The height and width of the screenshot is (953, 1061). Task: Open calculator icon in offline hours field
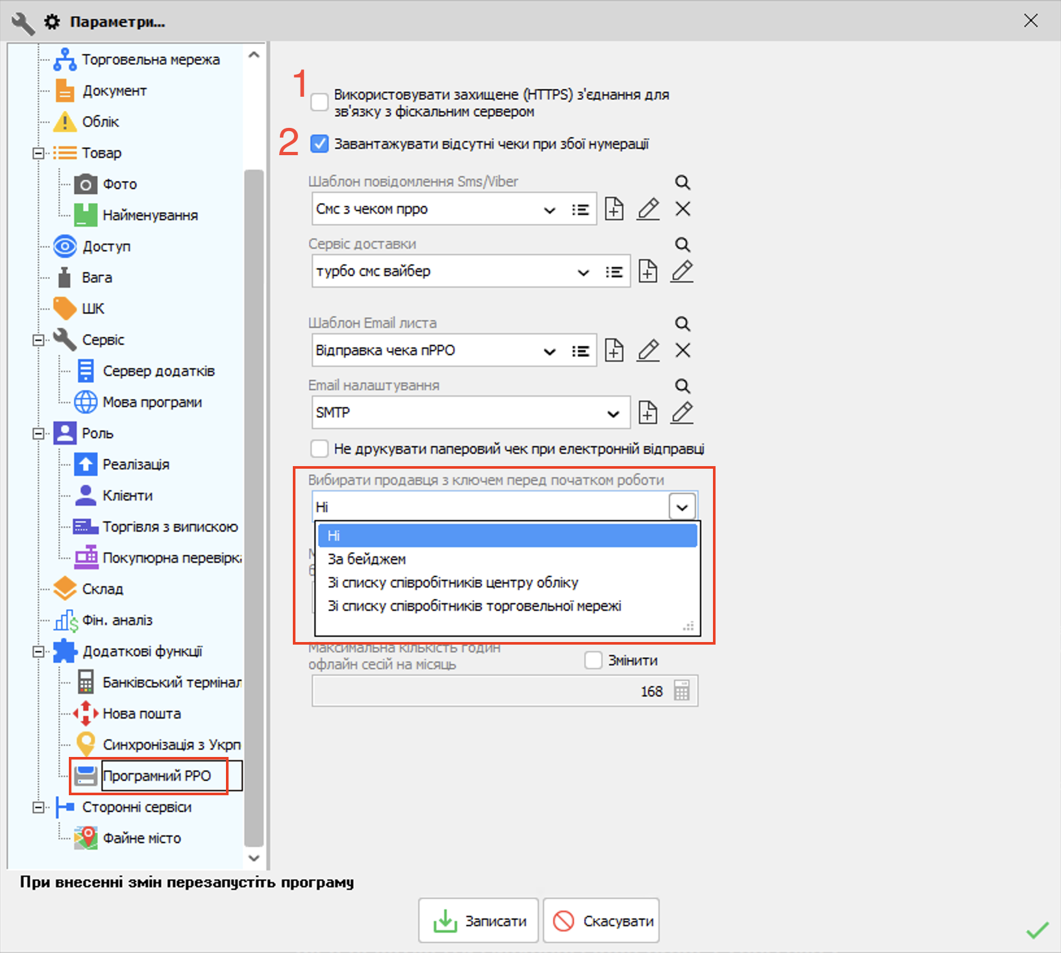click(x=681, y=691)
